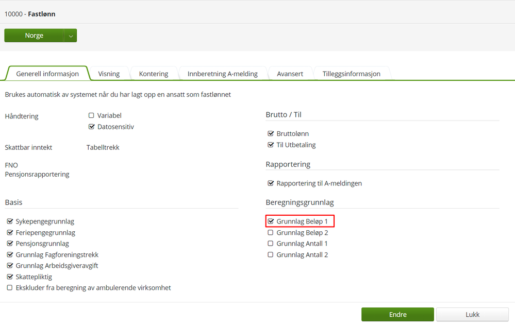Screen dimensions: 515x326
Task: Click the green Norge button
Action: (x=34, y=36)
